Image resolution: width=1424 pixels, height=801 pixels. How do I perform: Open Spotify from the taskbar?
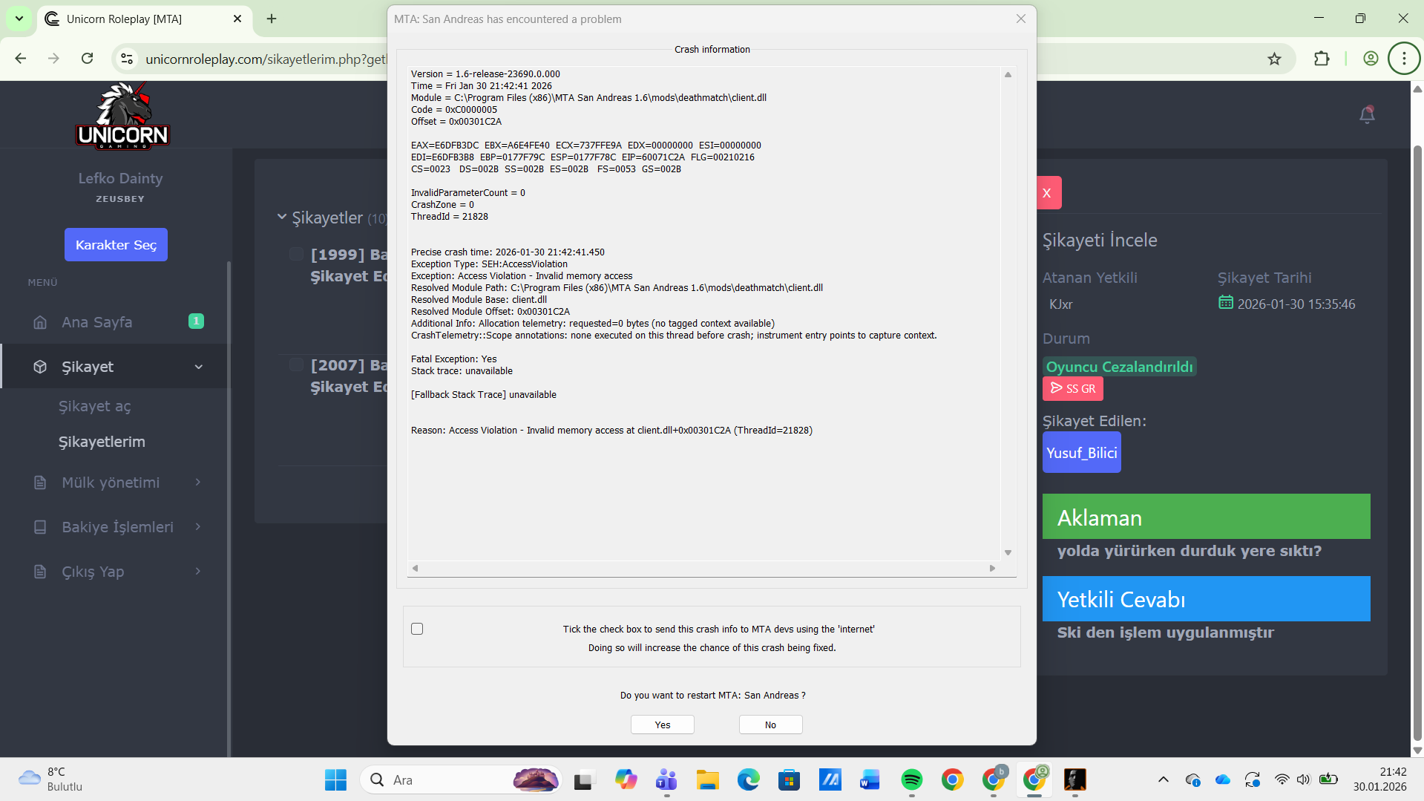911,779
